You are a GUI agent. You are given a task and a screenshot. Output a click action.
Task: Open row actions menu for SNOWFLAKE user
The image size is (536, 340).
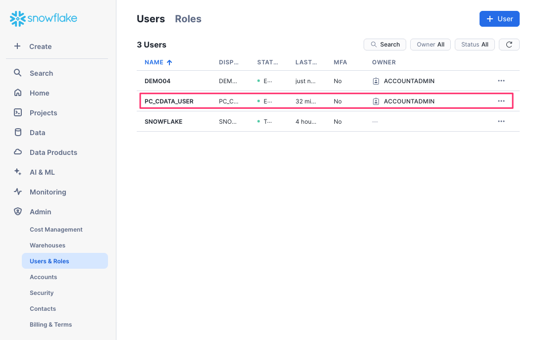[501, 121]
